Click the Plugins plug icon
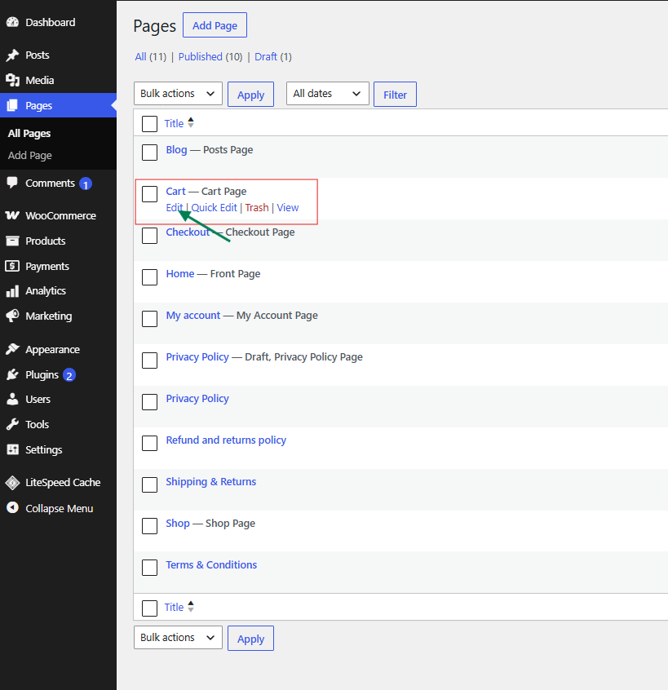668x690 pixels. pyautogui.click(x=12, y=374)
